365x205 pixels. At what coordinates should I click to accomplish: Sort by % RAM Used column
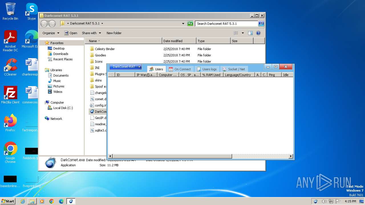(x=212, y=75)
